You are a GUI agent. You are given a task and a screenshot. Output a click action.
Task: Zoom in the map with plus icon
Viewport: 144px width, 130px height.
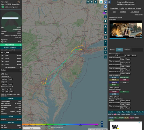(x=102, y=123)
